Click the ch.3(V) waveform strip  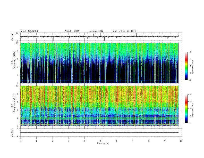coord(101,132)
